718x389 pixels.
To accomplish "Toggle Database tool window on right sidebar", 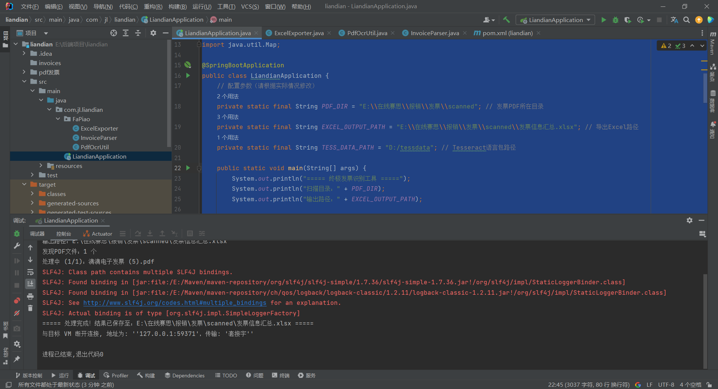I will point(713,101).
